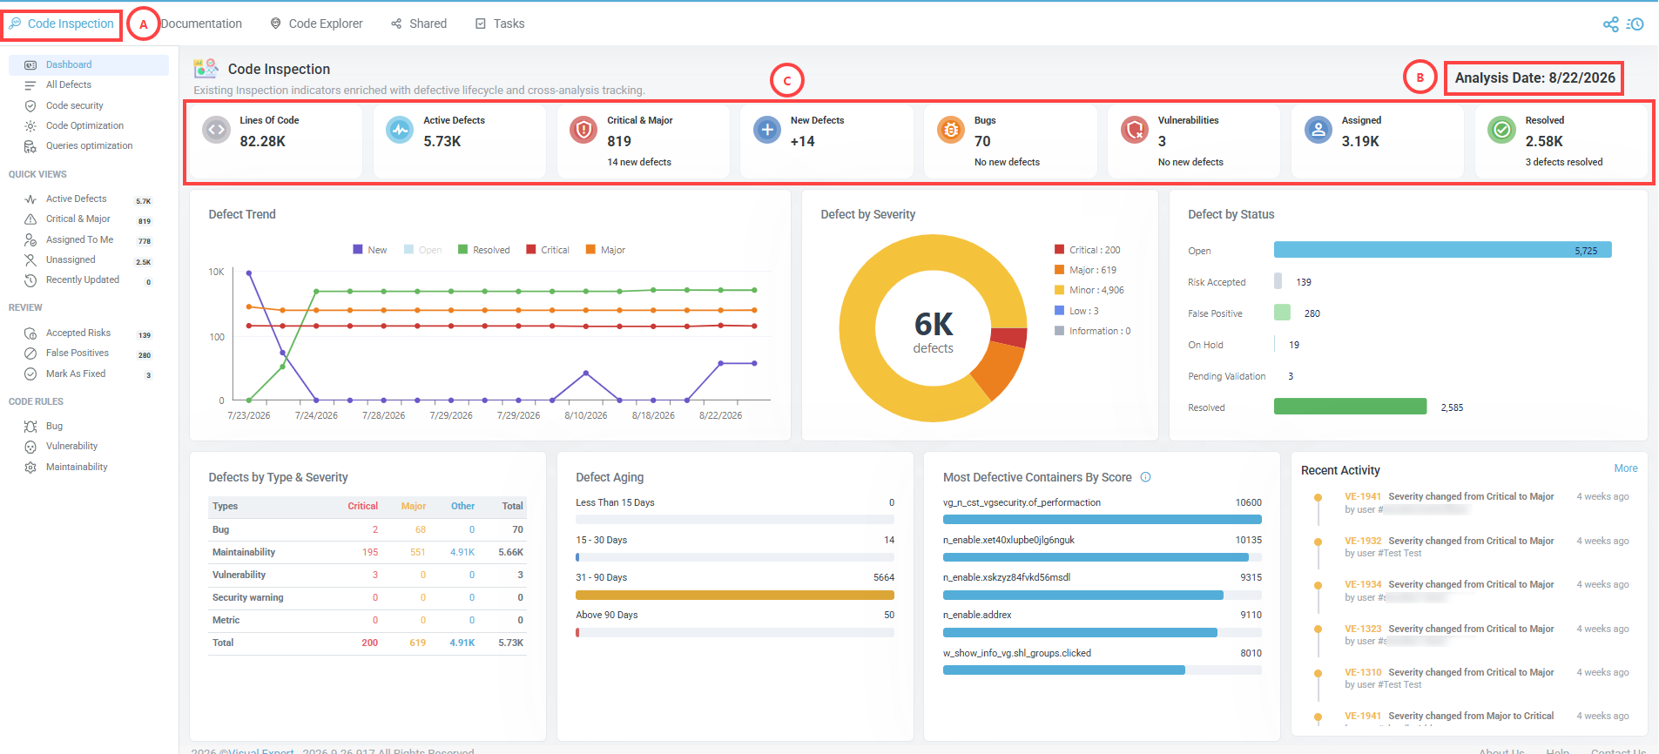The image size is (1659, 754).
Task: Click the Critical red legend swatch in severity chart
Action: 1059,250
